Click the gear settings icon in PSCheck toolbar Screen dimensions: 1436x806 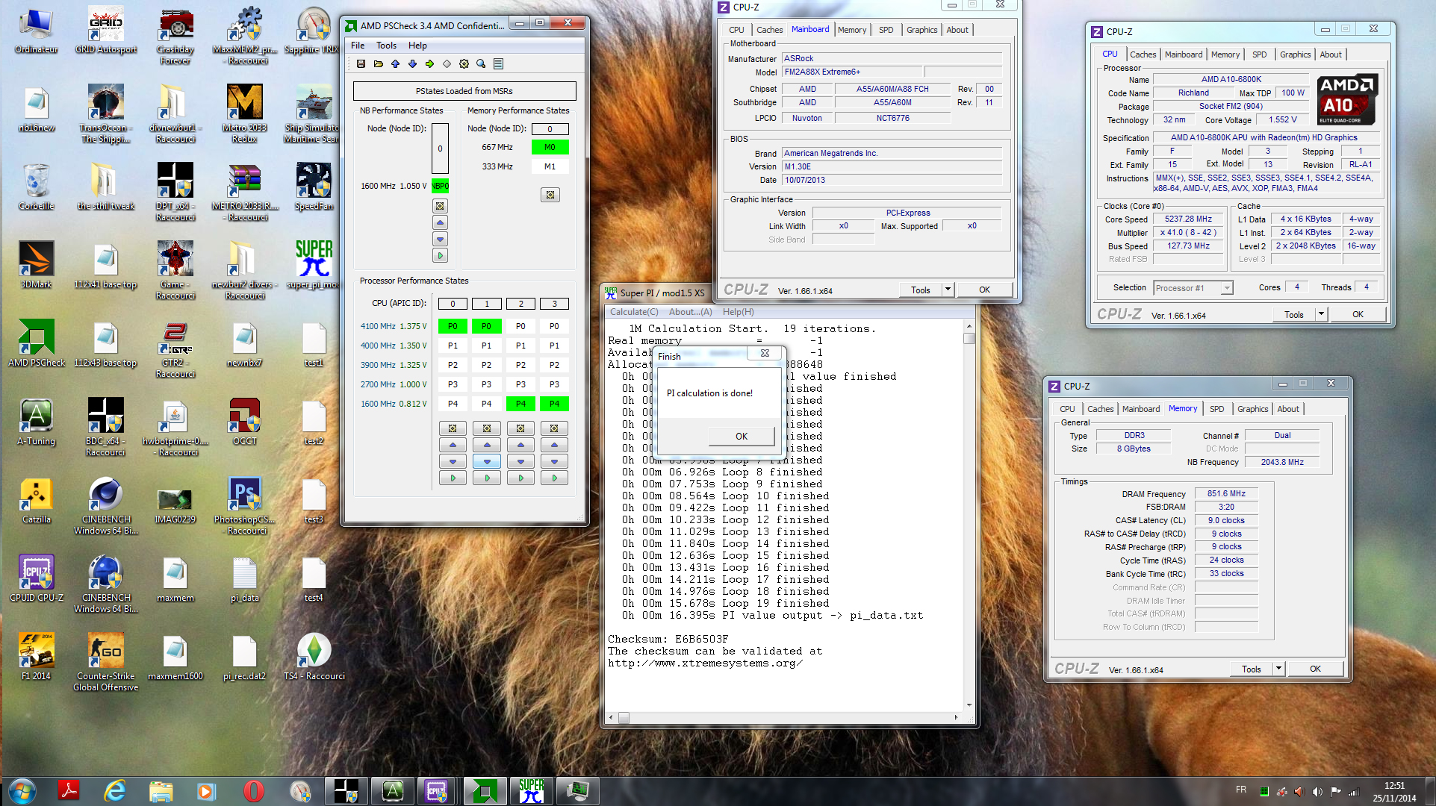(464, 64)
